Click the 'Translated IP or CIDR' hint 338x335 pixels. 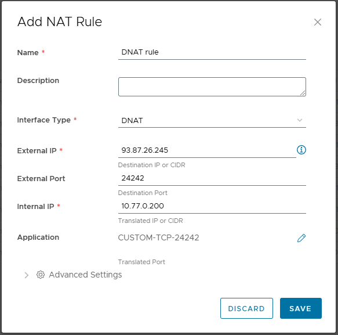151,221
